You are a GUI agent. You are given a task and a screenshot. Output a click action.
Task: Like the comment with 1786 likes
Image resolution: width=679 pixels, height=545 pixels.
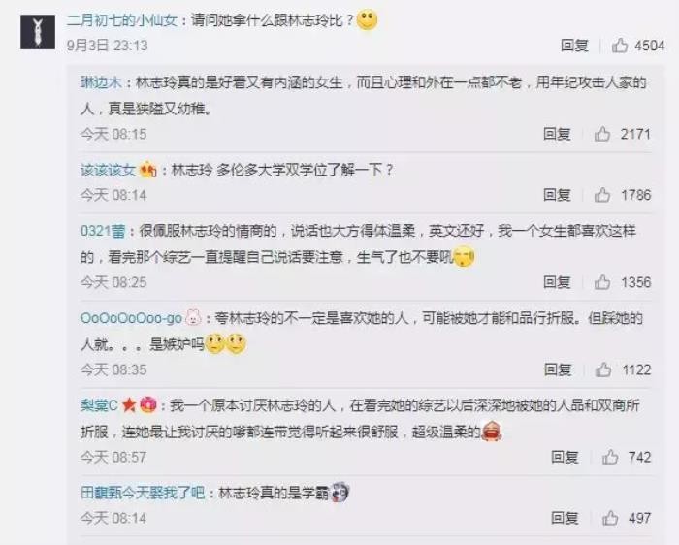602,195
